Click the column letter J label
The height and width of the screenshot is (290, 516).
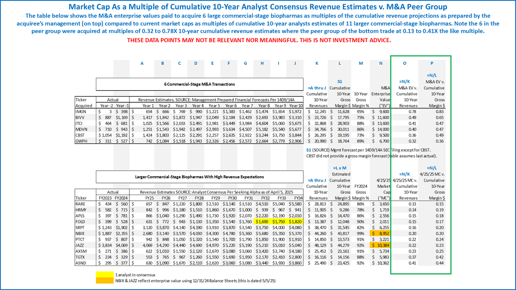point(295,63)
